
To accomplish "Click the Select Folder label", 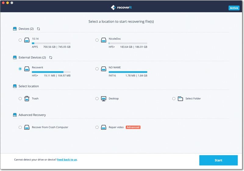I will click(193, 98).
